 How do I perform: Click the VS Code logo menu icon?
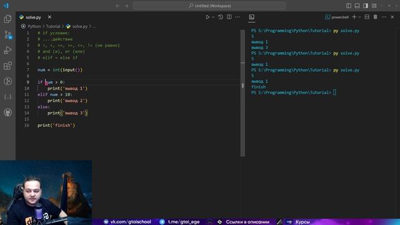pos(6,6)
